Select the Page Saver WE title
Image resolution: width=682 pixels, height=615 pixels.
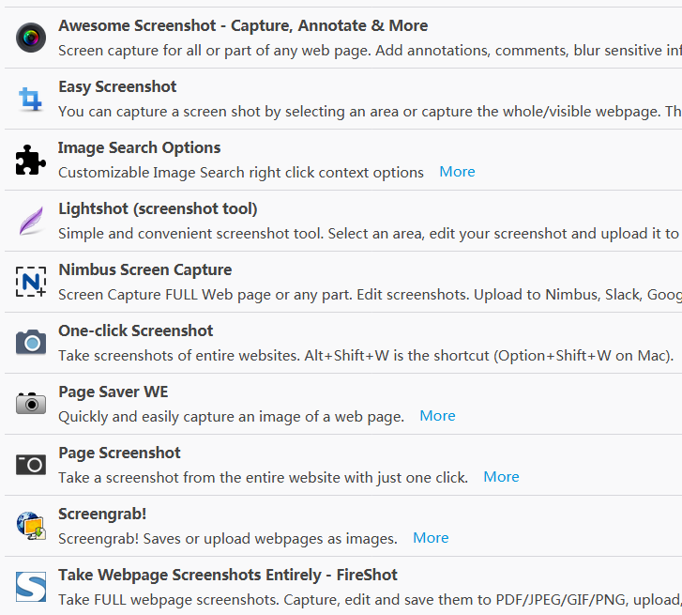[x=114, y=392]
